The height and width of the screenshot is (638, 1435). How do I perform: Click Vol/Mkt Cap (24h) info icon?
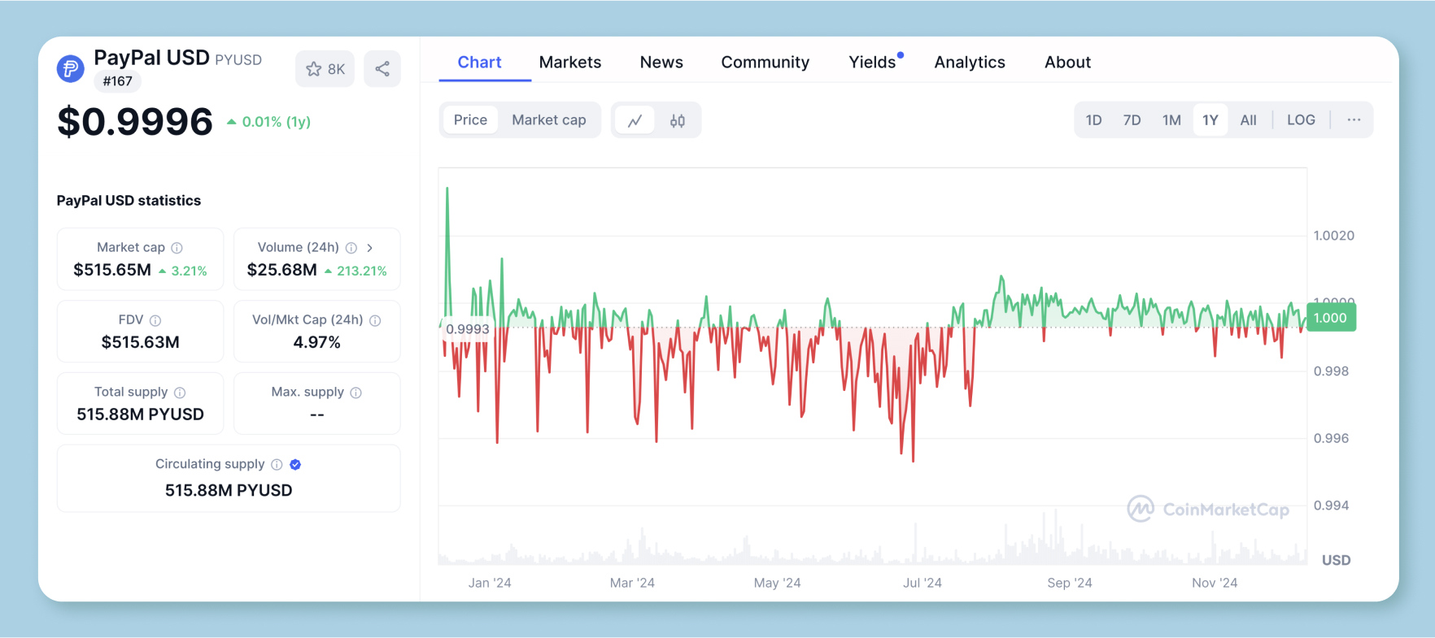[375, 320]
